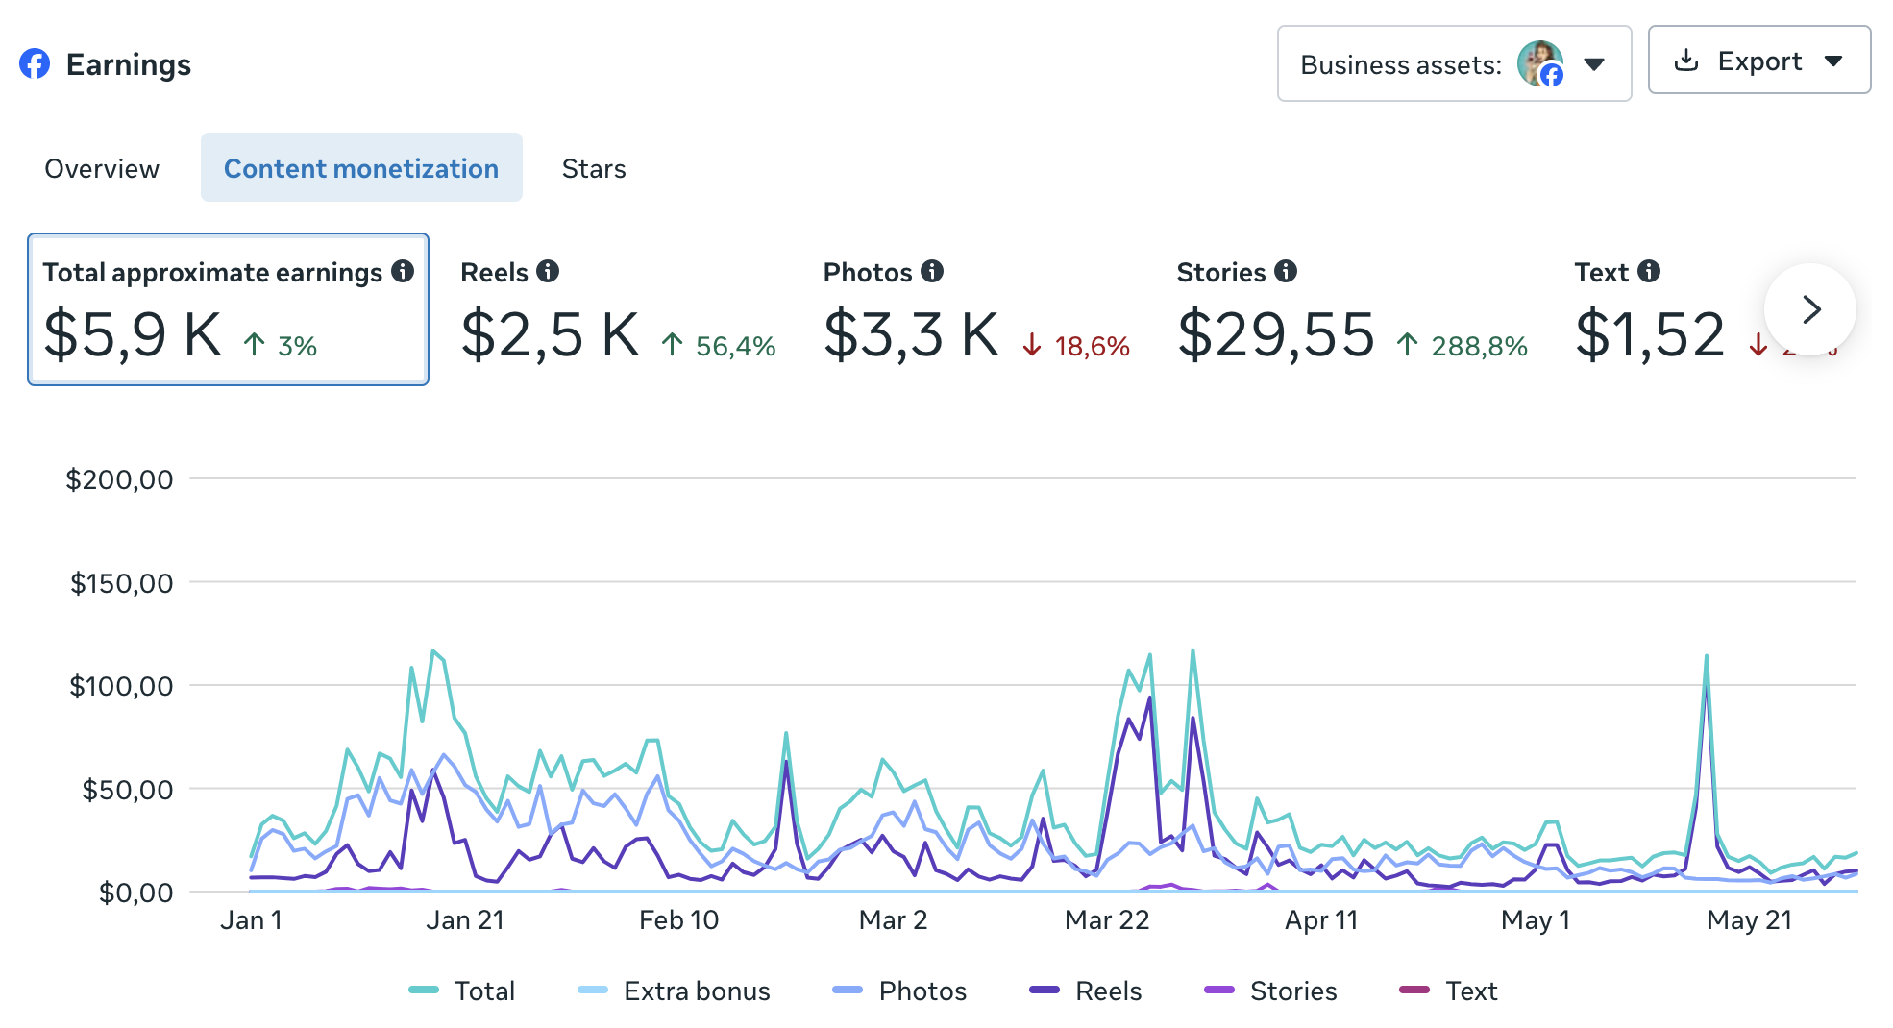Click the download icon in Export button
The width and height of the screenshot is (1893, 1028).
[1686, 61]
